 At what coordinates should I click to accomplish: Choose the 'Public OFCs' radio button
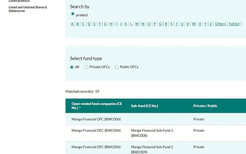point(117,67)
